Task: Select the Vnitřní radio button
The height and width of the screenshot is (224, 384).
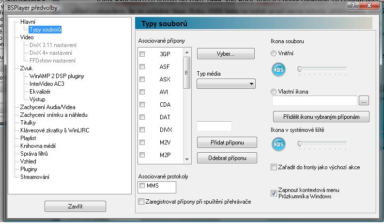Action: 274,53
